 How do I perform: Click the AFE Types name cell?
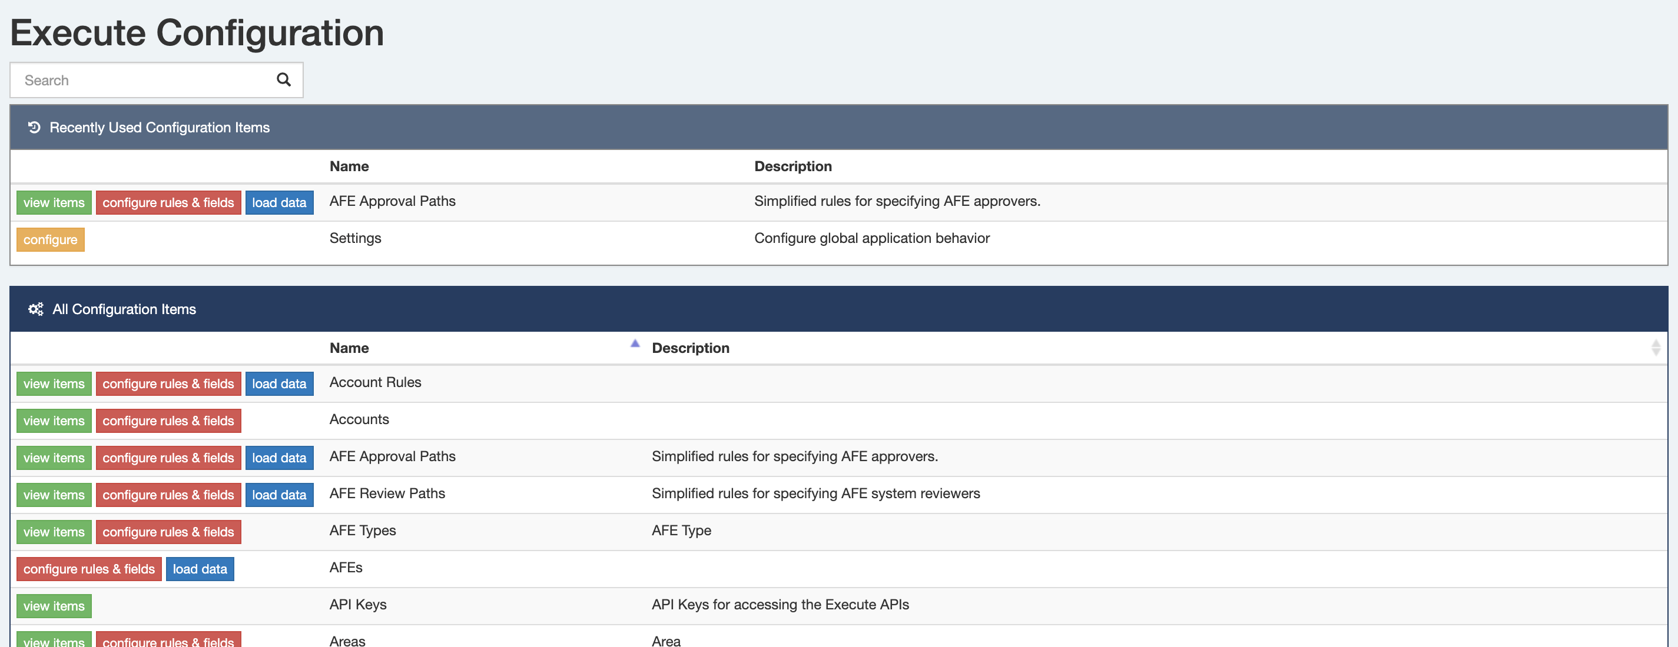click(x=362, y=531)
